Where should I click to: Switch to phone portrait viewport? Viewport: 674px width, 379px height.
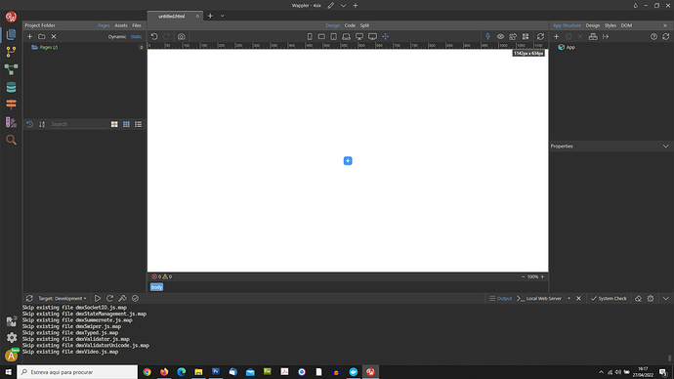click(x=310, y=36)
